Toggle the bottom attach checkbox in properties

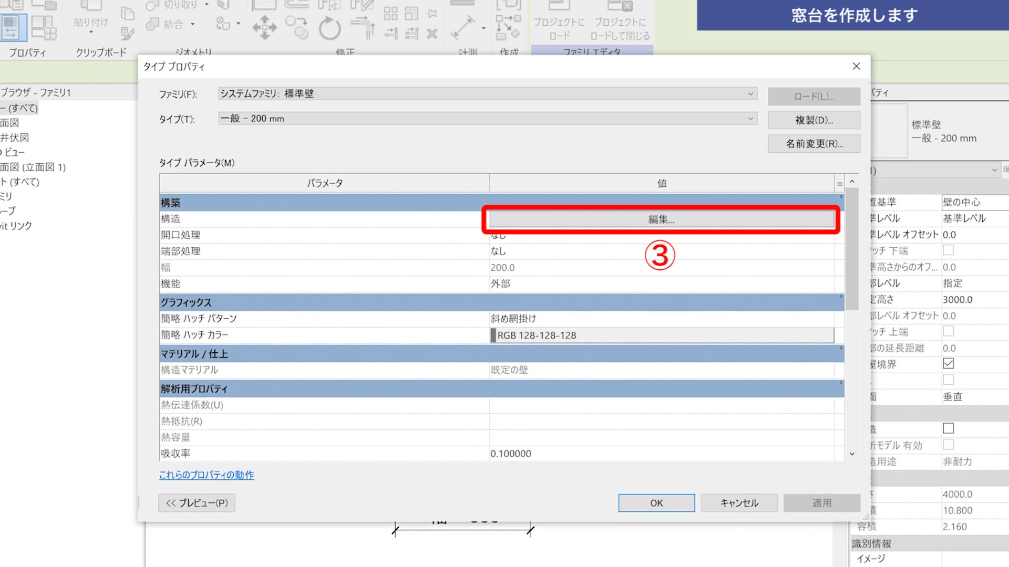point(948,250)
